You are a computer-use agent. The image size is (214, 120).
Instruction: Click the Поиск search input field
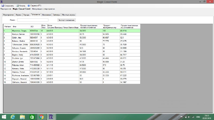(33, 20)
